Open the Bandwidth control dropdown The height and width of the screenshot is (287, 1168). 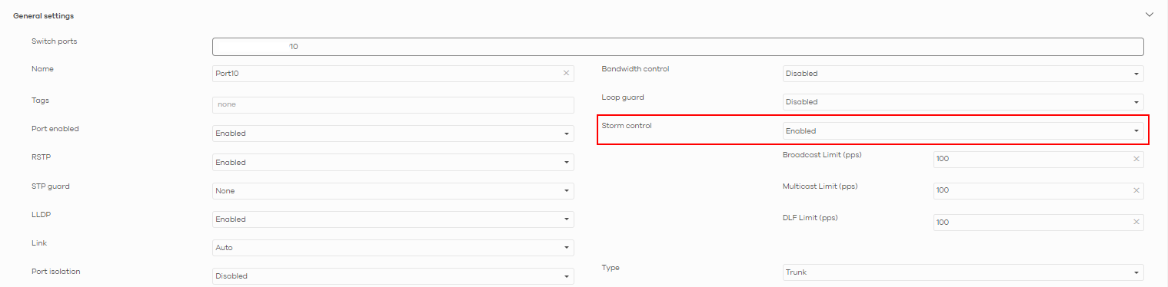pos(963,74)
